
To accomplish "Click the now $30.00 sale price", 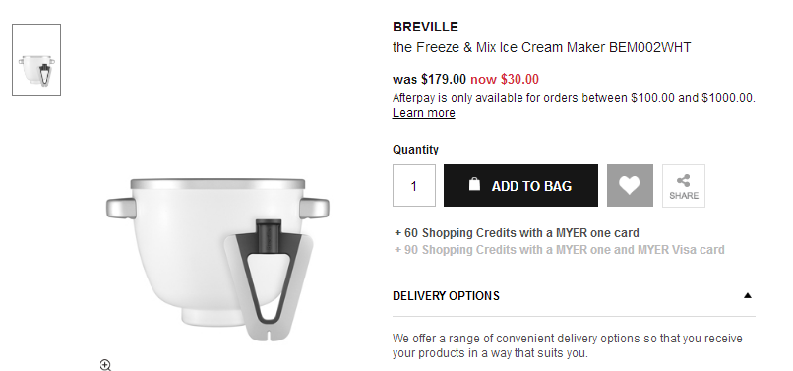I will pos(505,79).
